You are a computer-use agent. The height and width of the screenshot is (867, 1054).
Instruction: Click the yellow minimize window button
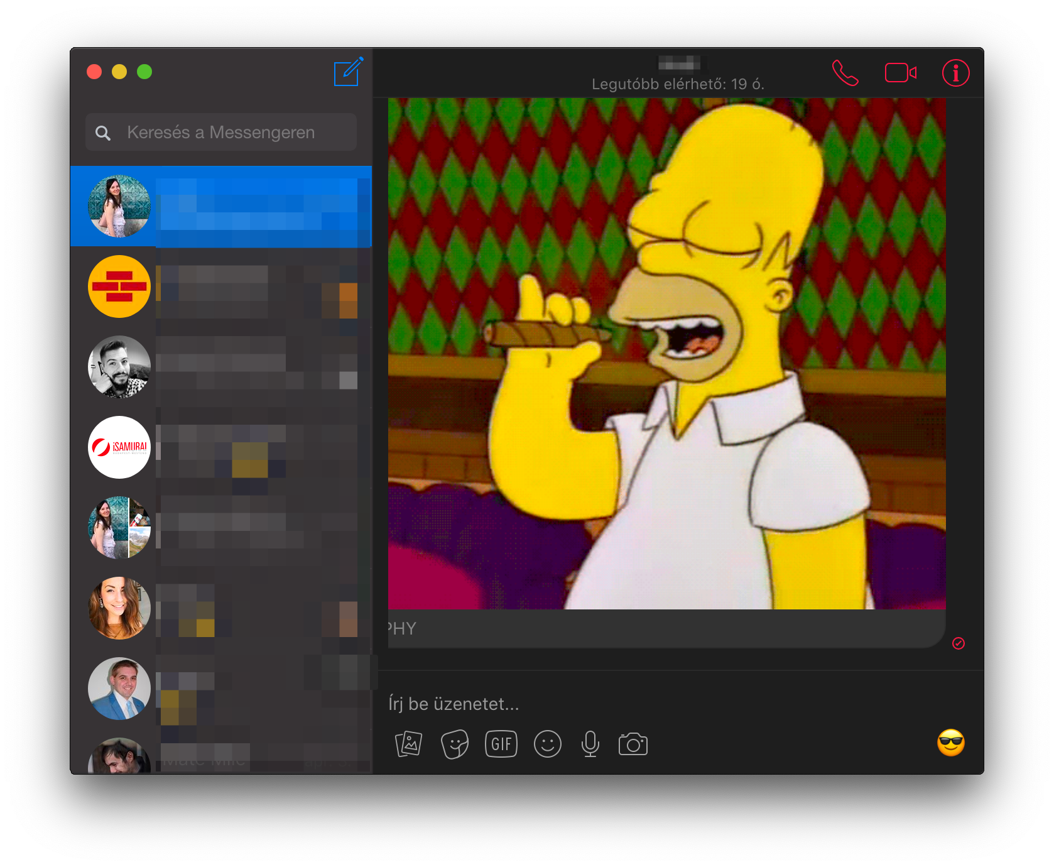click(119, 72)
